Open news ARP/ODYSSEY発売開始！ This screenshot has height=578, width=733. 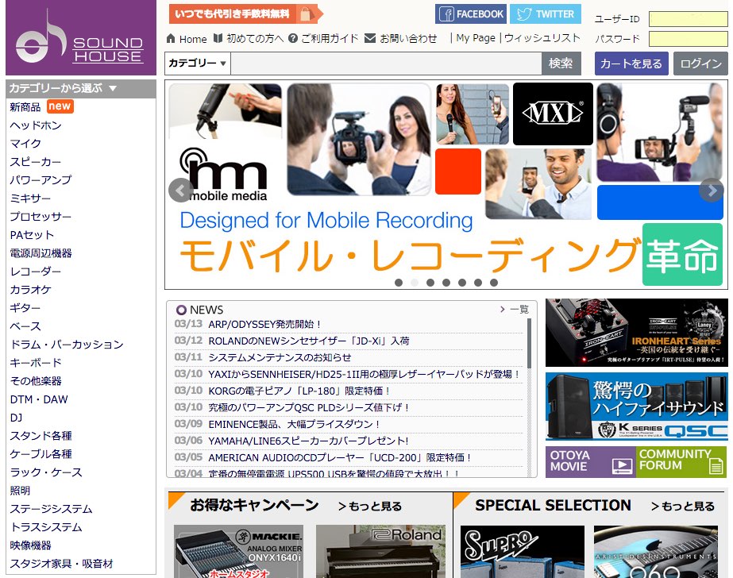(x=265, y=324)
